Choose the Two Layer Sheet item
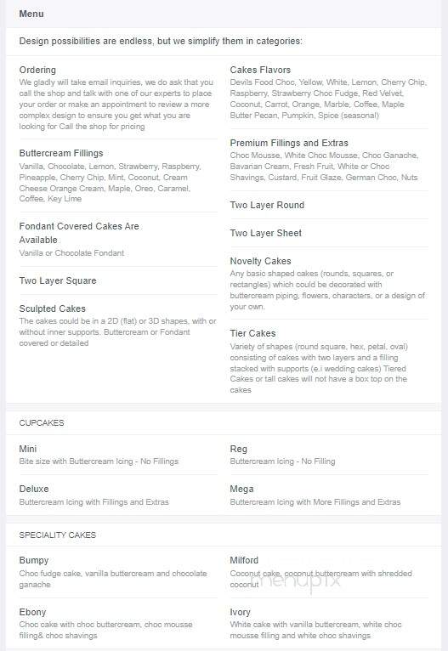Screen dimensions: 448x651 coord(266,233)
